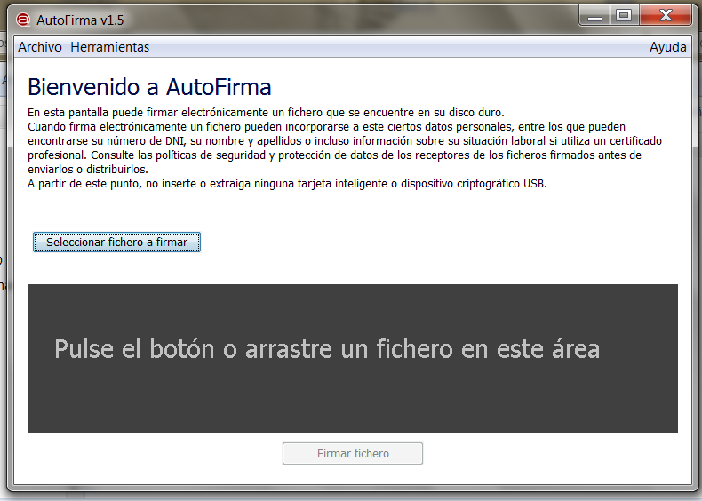Open the Ayuda menu
The image size is (702, 501).
pos(667,47)
